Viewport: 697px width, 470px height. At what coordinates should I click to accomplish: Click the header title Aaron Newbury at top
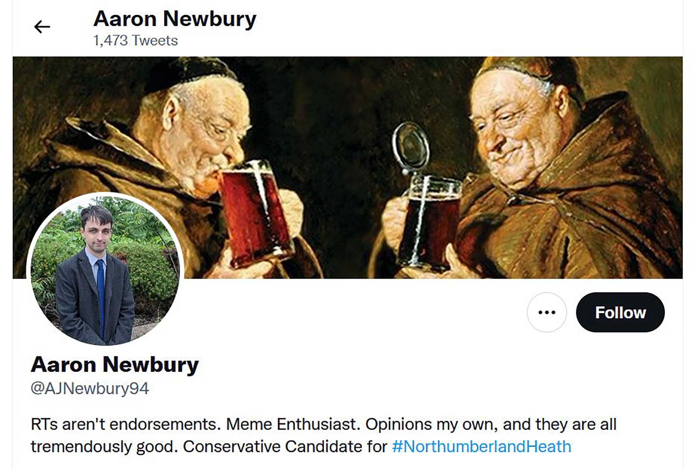click(175, 19)
